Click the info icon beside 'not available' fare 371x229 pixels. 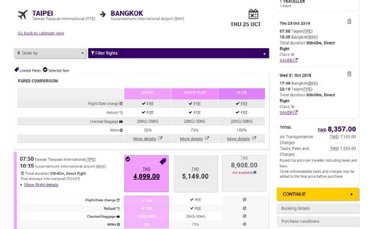click(255, 173)
